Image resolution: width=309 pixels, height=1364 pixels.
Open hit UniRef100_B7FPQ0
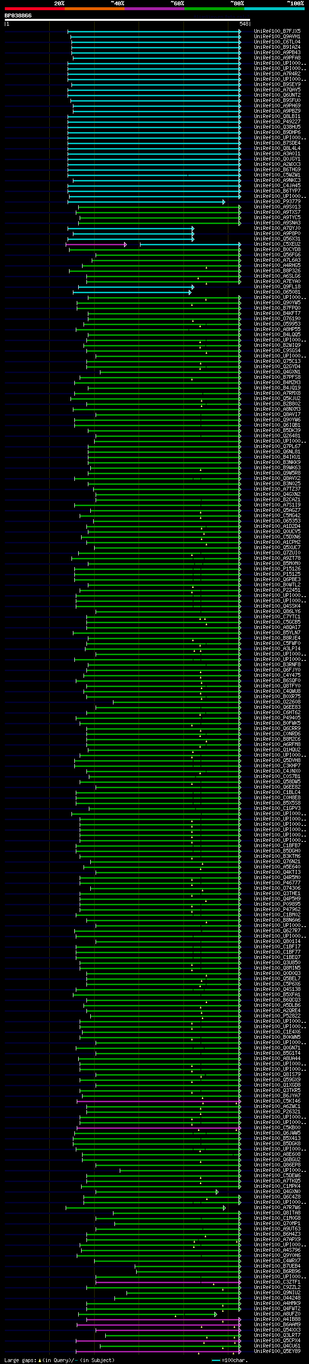[277, 308]
